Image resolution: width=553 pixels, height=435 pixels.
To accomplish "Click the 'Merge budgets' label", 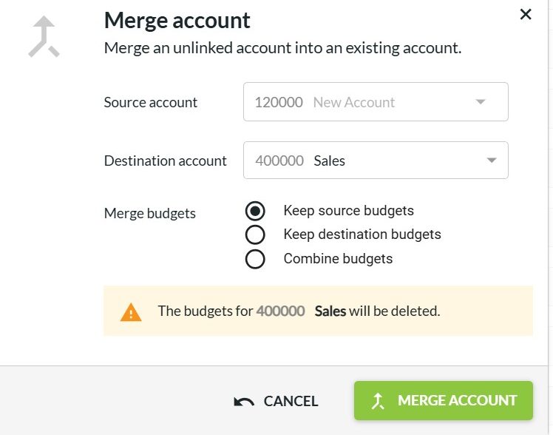I will pos(150,214).
